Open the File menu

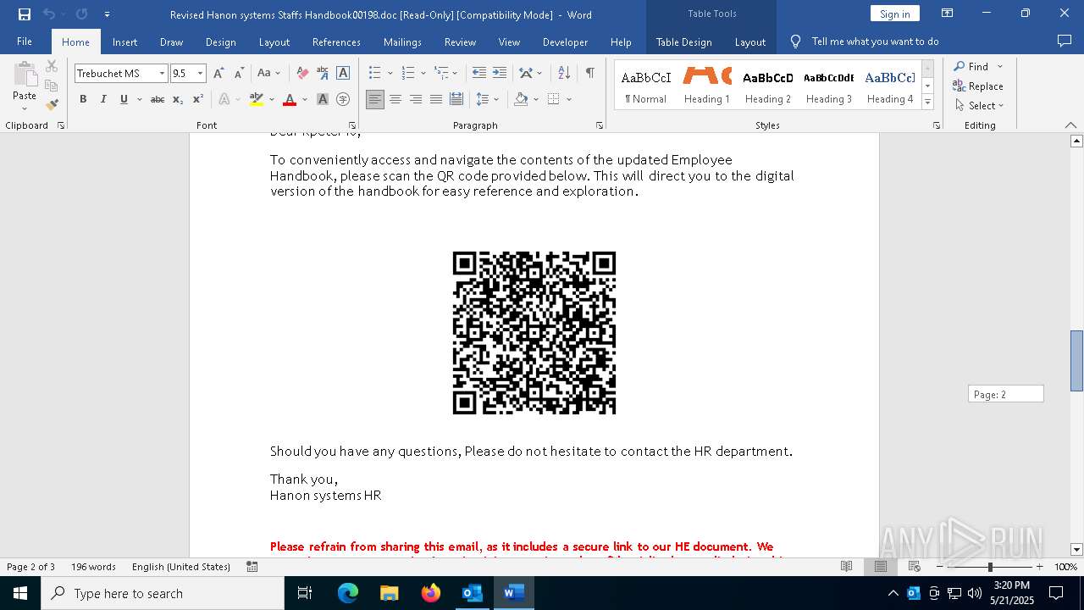(x=25, y=42)
